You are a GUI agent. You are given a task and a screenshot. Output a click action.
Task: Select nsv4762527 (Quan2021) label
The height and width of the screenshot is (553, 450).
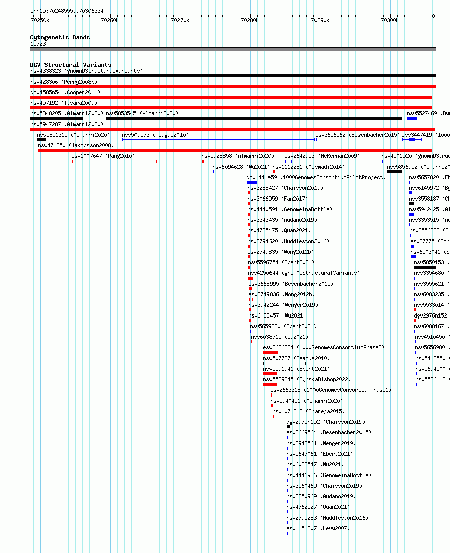tap(319, 506)
